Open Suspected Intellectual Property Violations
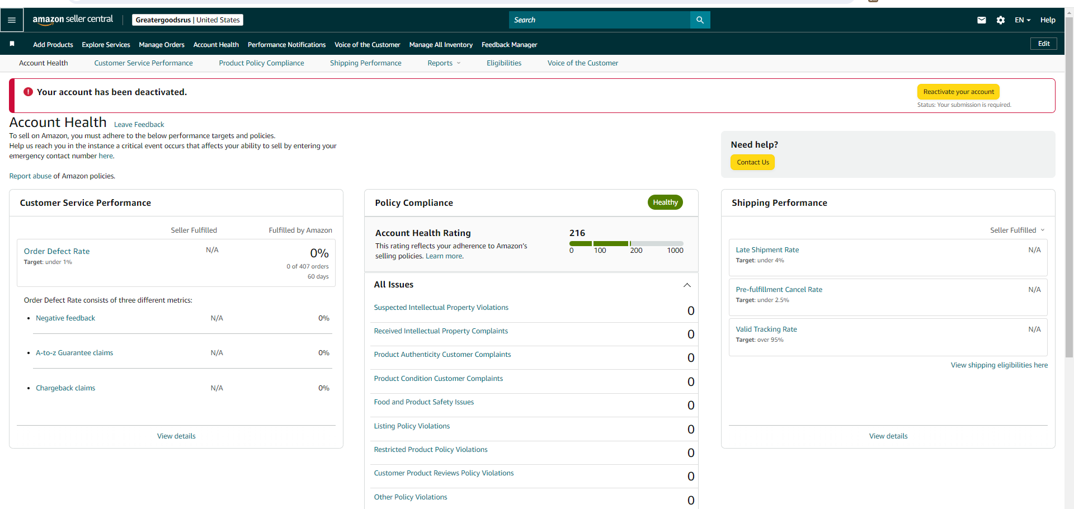 [x=441, y=308]
